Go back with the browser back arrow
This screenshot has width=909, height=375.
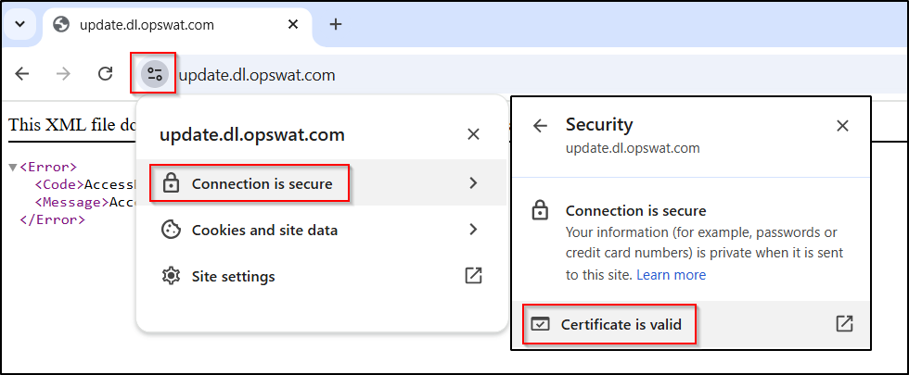pyautogui.click(x=22, y=74)
